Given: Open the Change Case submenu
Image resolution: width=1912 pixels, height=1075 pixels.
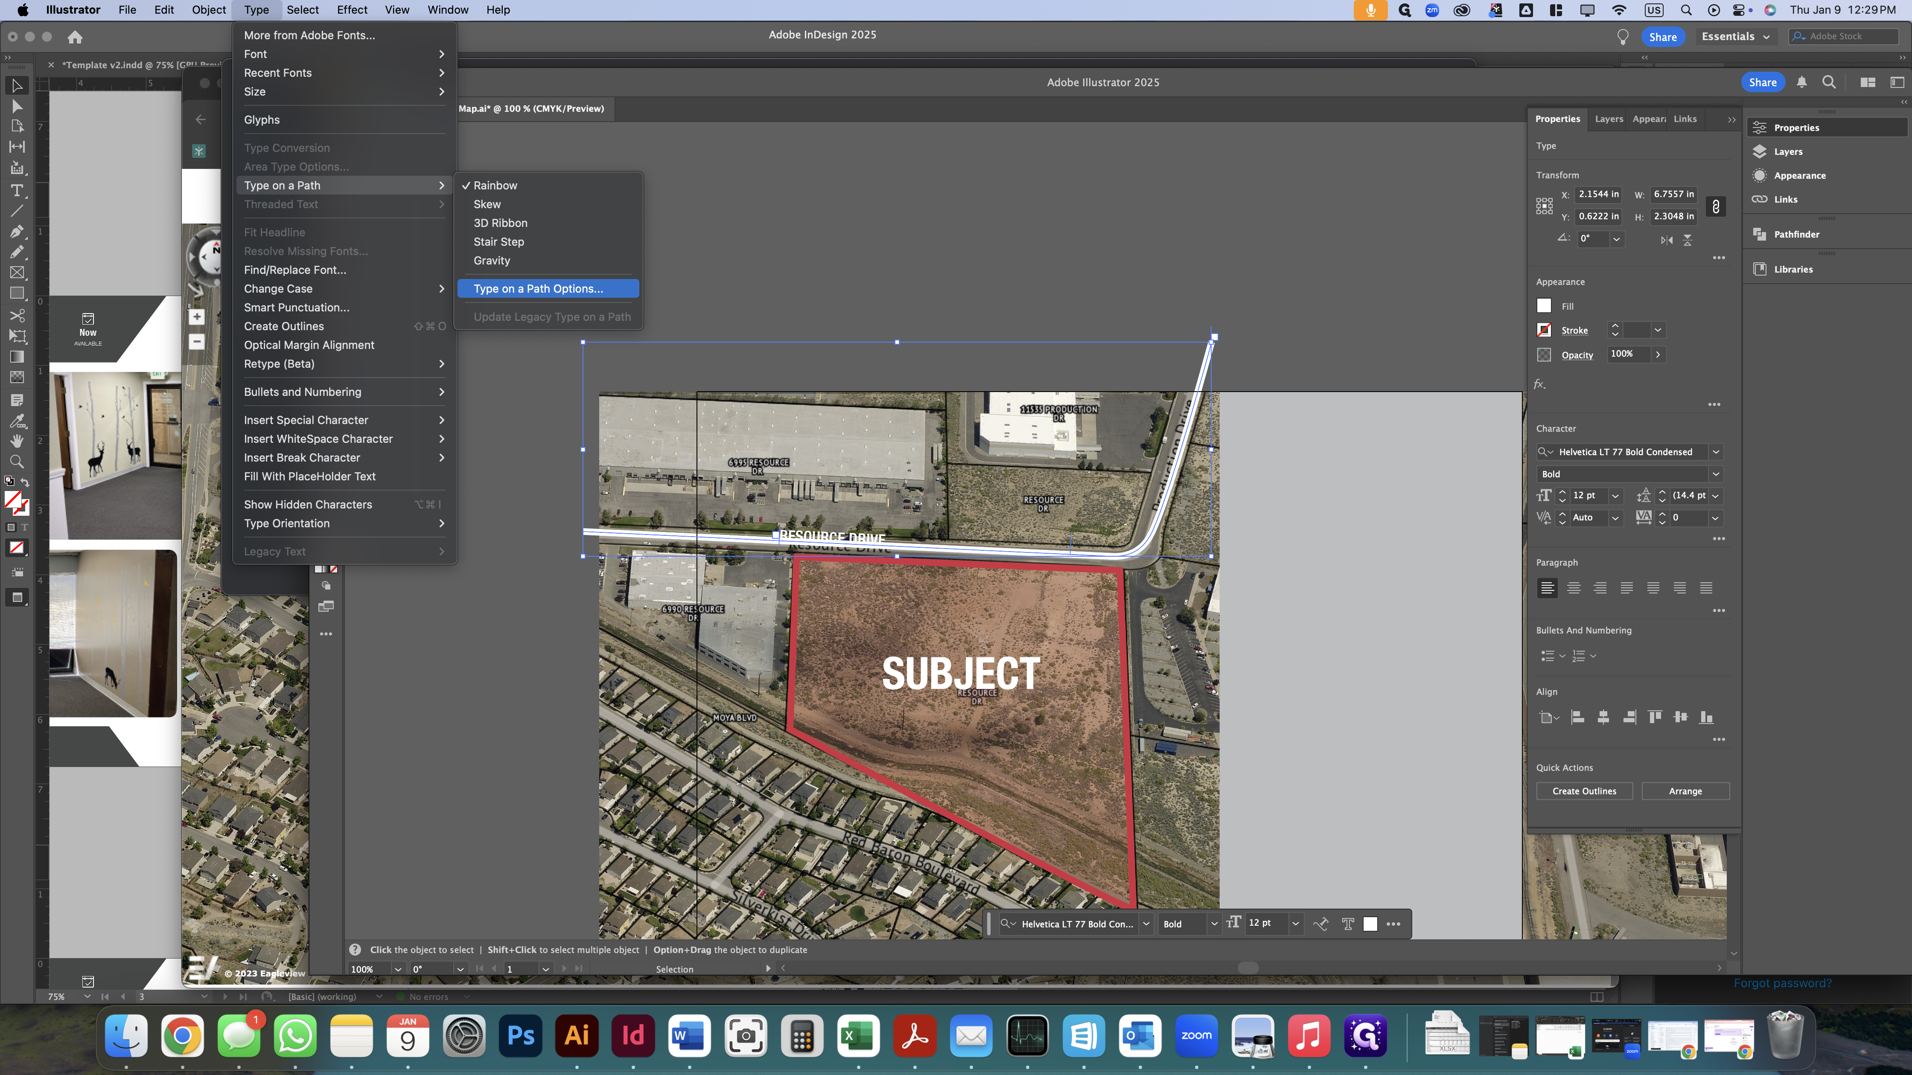Looking at the screenshot, I should click(x=344, y=289).
